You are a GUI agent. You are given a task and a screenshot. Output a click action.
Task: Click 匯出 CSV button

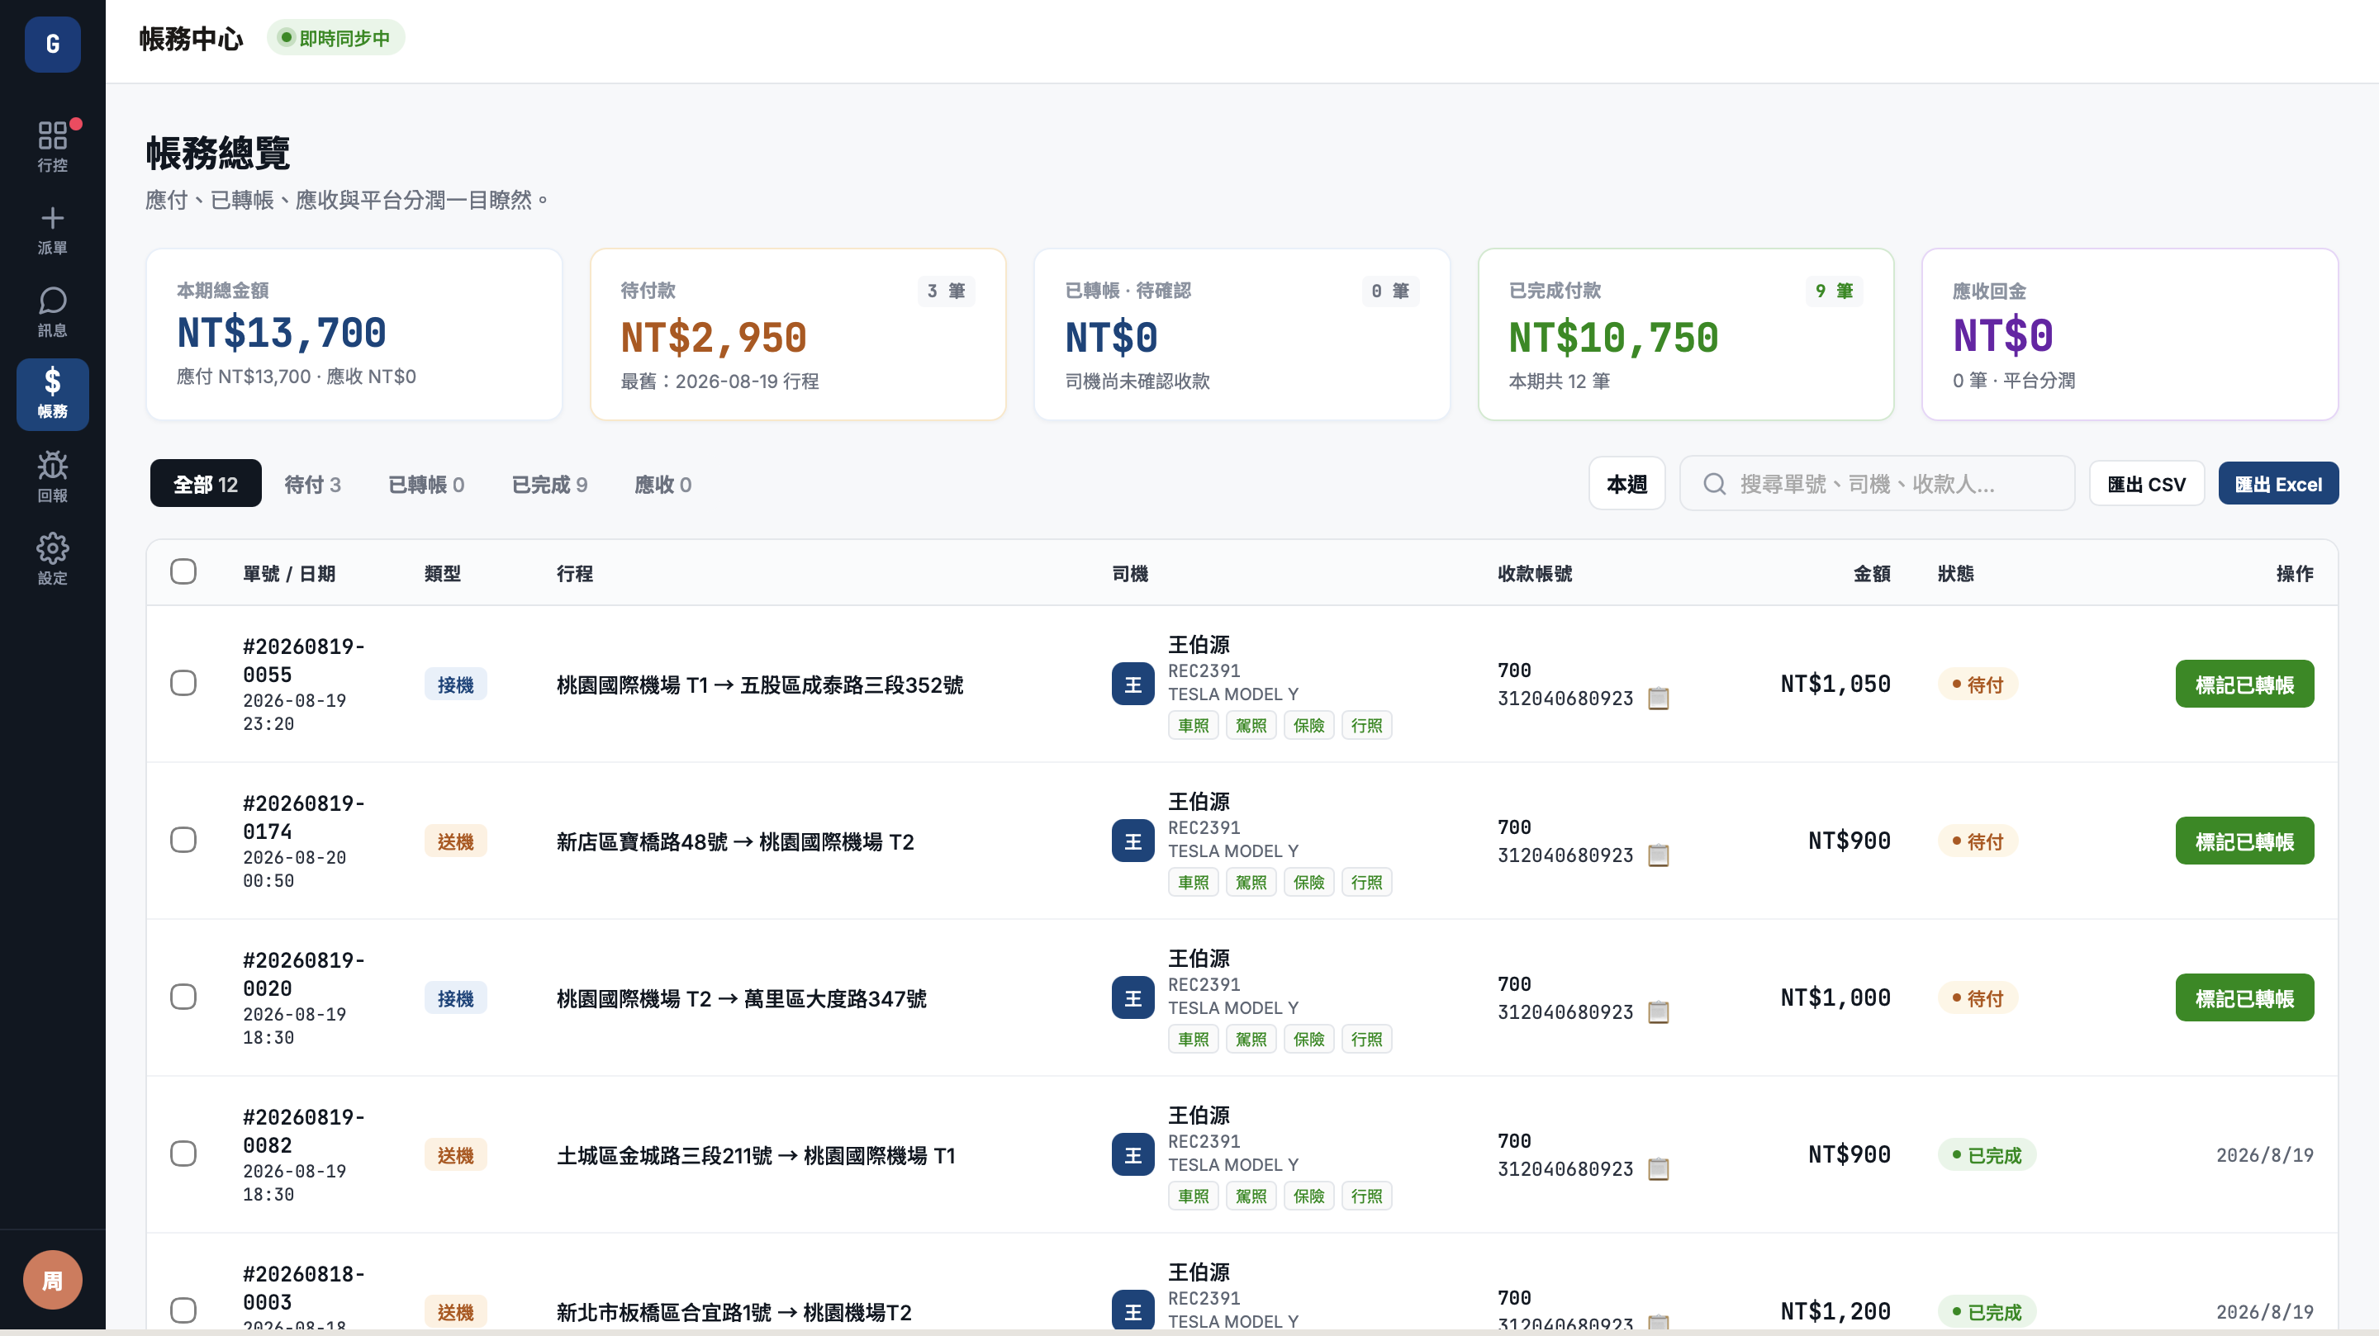point(2147,484)
